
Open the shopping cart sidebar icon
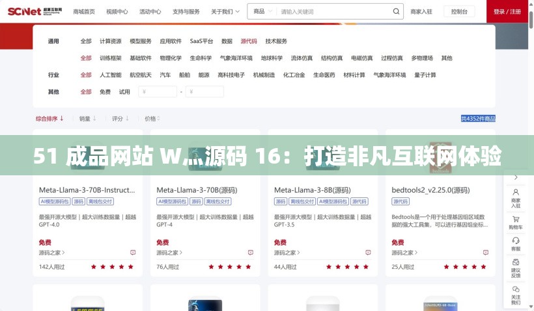coord(516,223)
